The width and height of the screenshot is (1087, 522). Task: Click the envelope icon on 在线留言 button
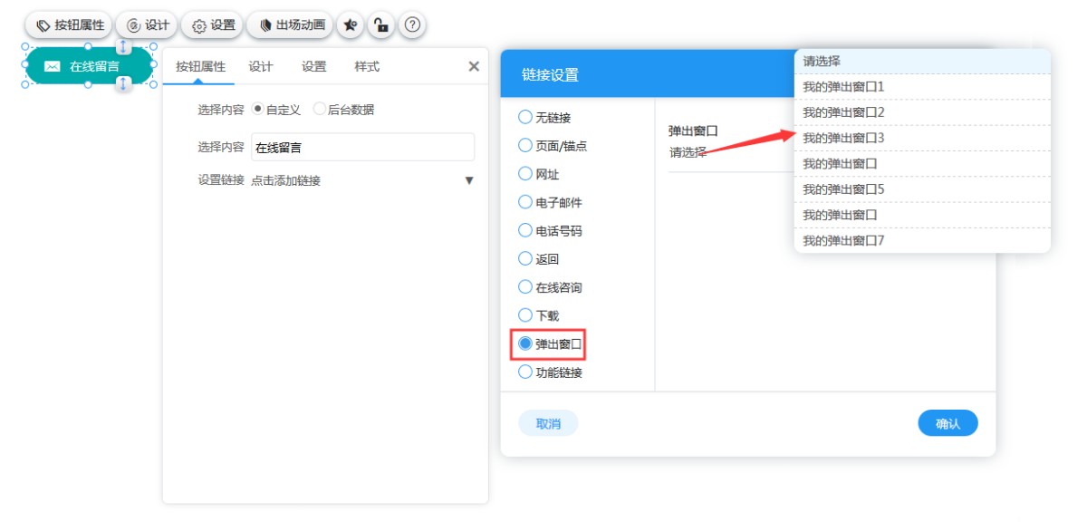(53, 66)
